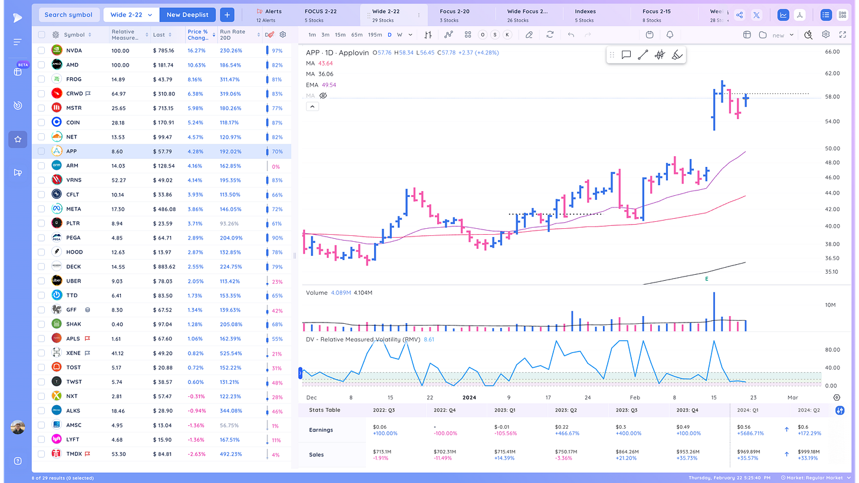Select the clear drawings broom tool
This screenshot has width=859, height=483.
[677, 55]
